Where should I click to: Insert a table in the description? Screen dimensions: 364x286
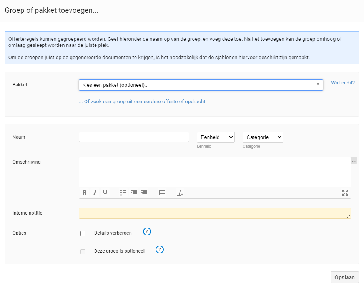click(162, 193)
